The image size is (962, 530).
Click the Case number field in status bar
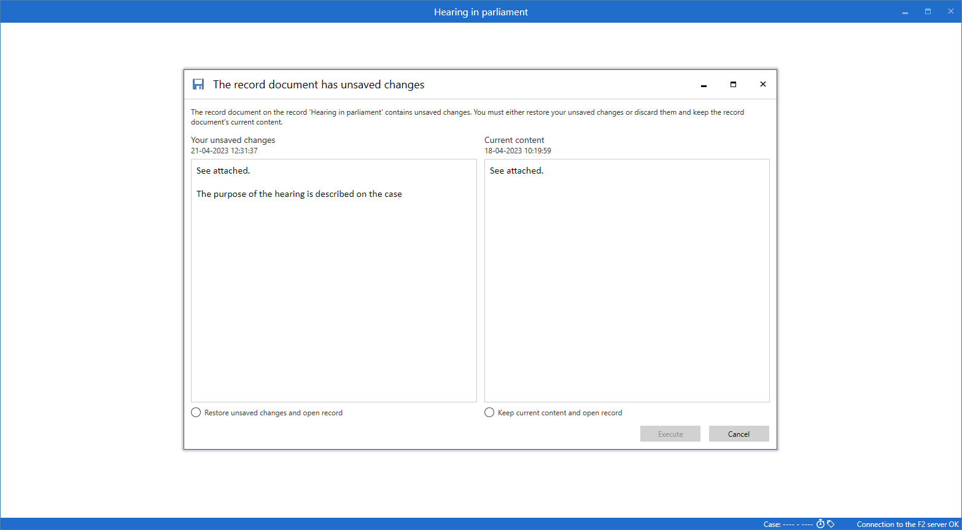[x=788, y=524]
